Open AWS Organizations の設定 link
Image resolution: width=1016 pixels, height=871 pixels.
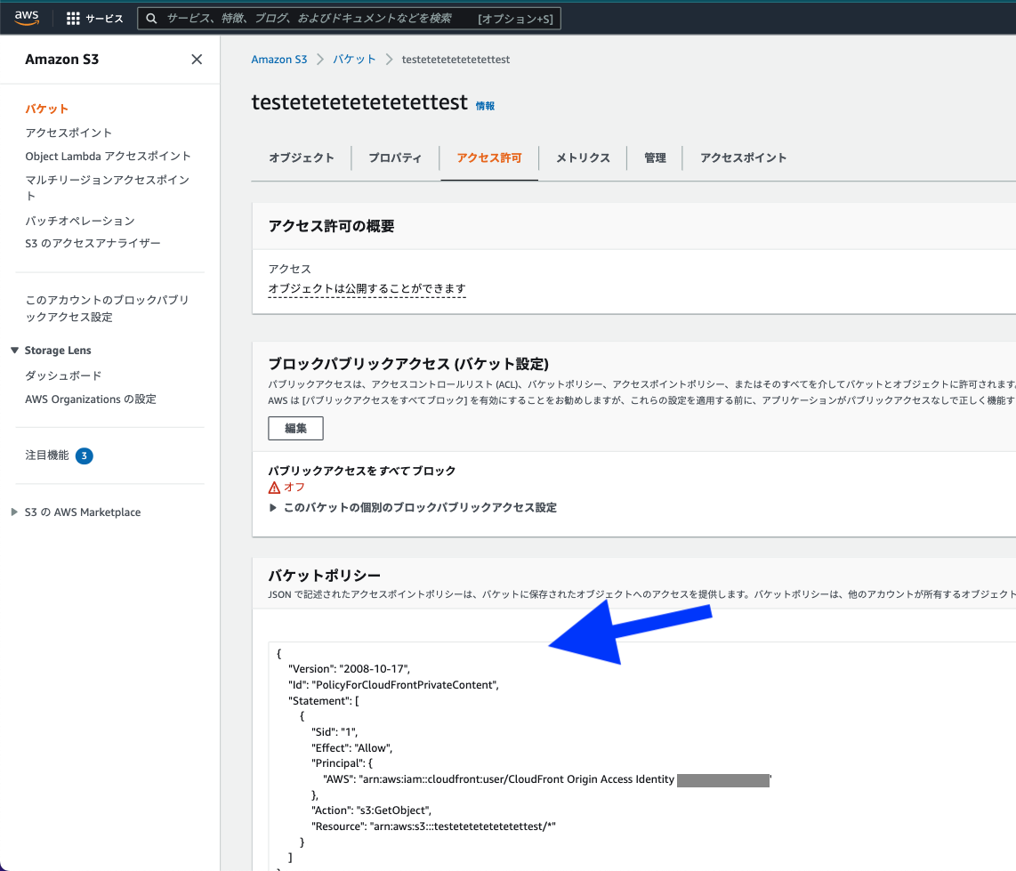91,399
